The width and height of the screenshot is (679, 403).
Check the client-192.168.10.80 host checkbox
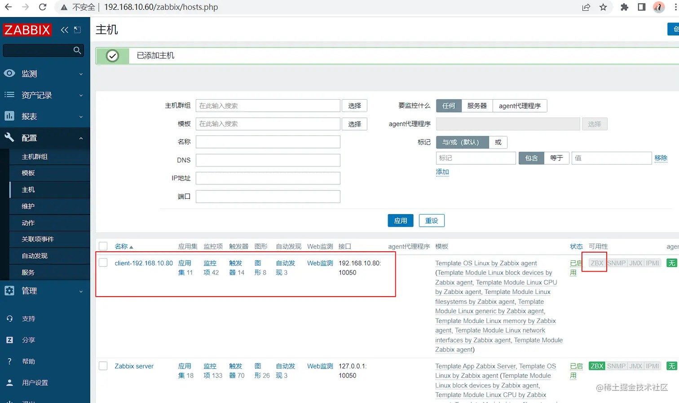(x=103, y=263)
